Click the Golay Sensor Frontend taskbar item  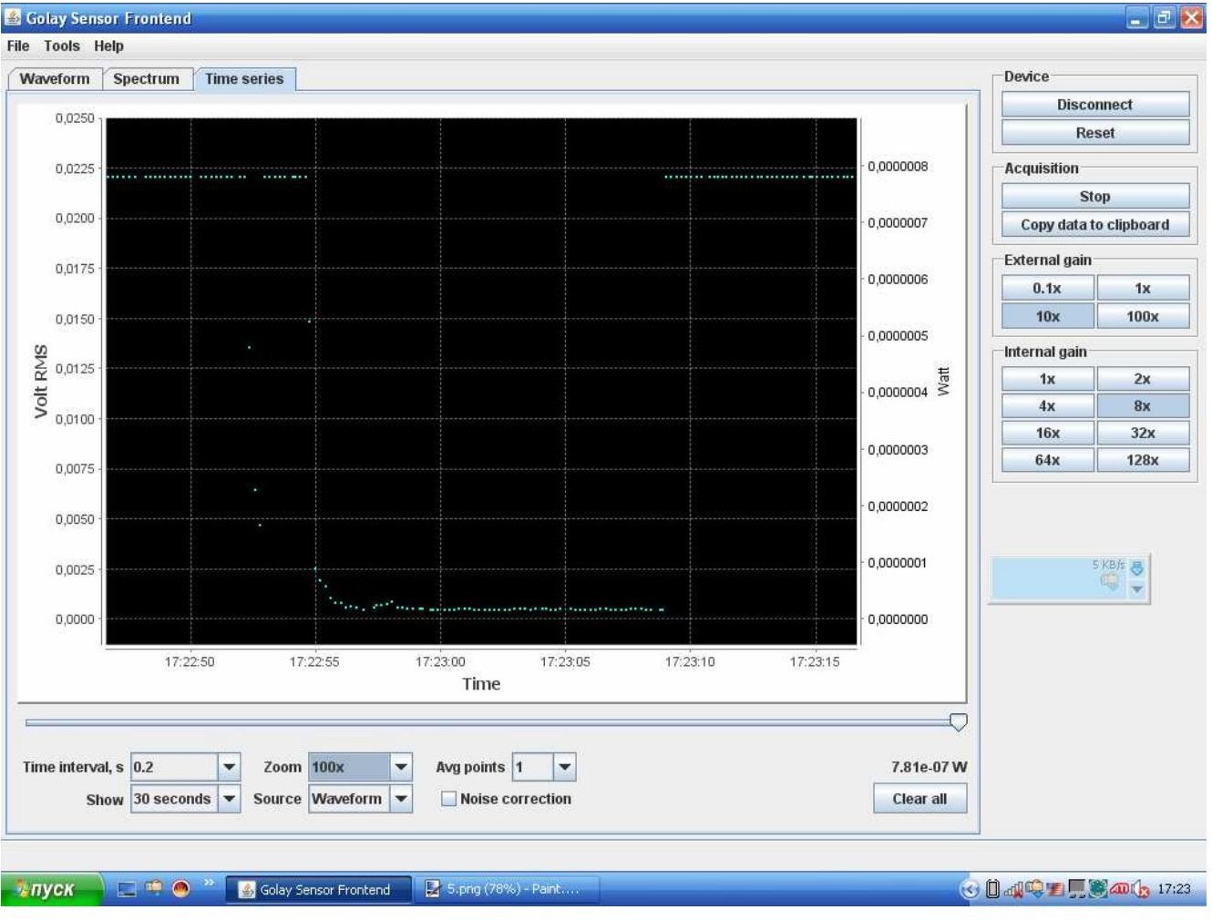(315, 889)
